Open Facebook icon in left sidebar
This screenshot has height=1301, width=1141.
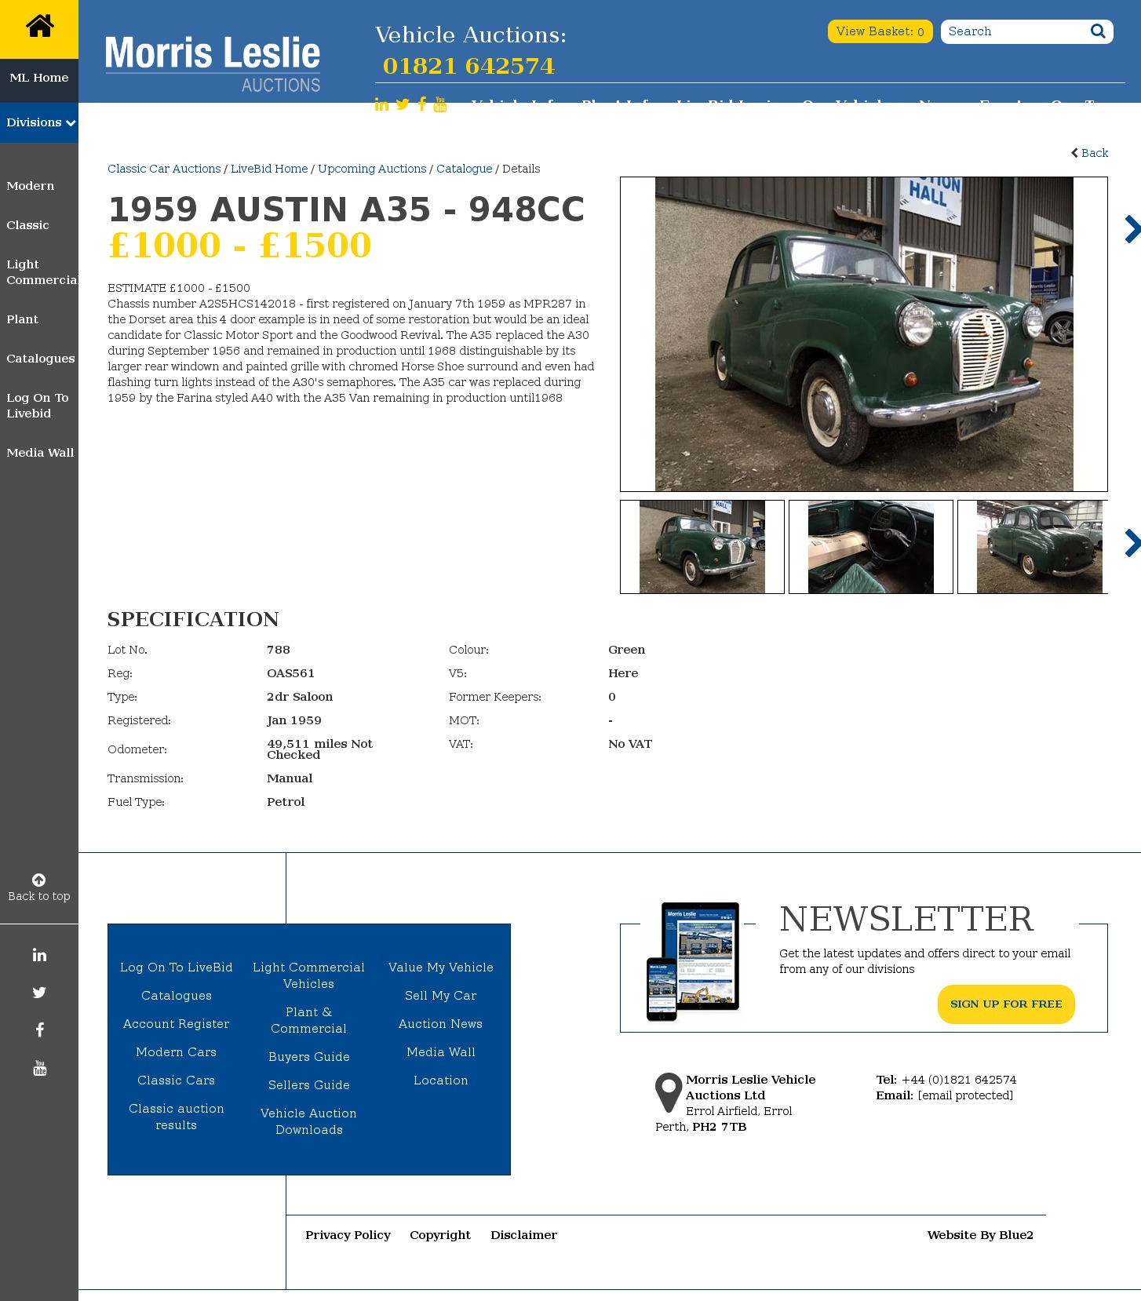coord(39,1030)
